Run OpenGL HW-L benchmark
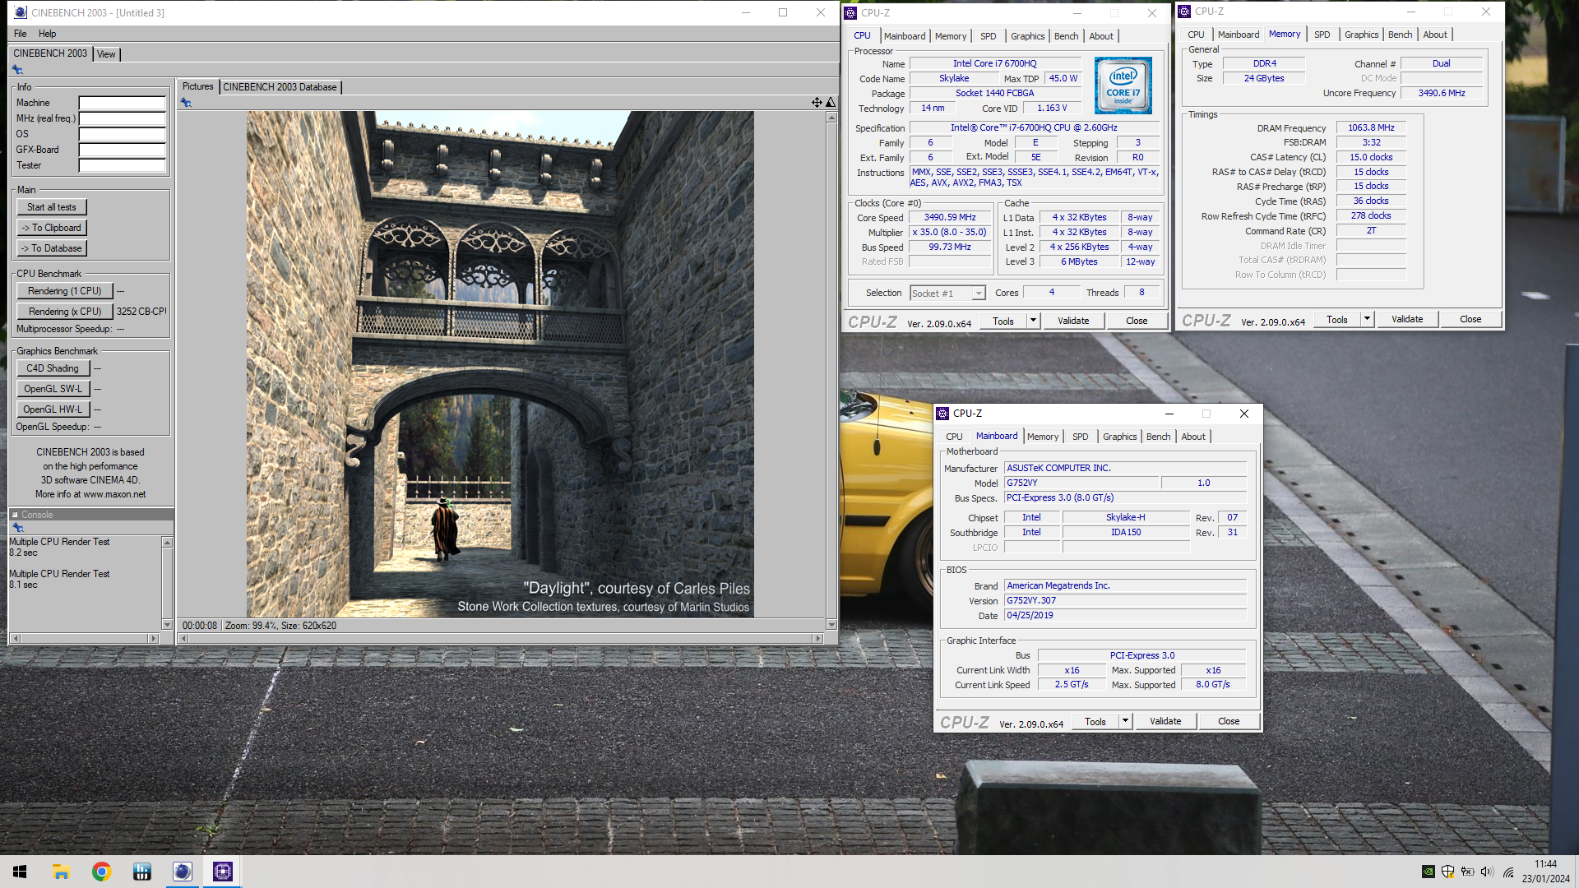 pos(53,409)
